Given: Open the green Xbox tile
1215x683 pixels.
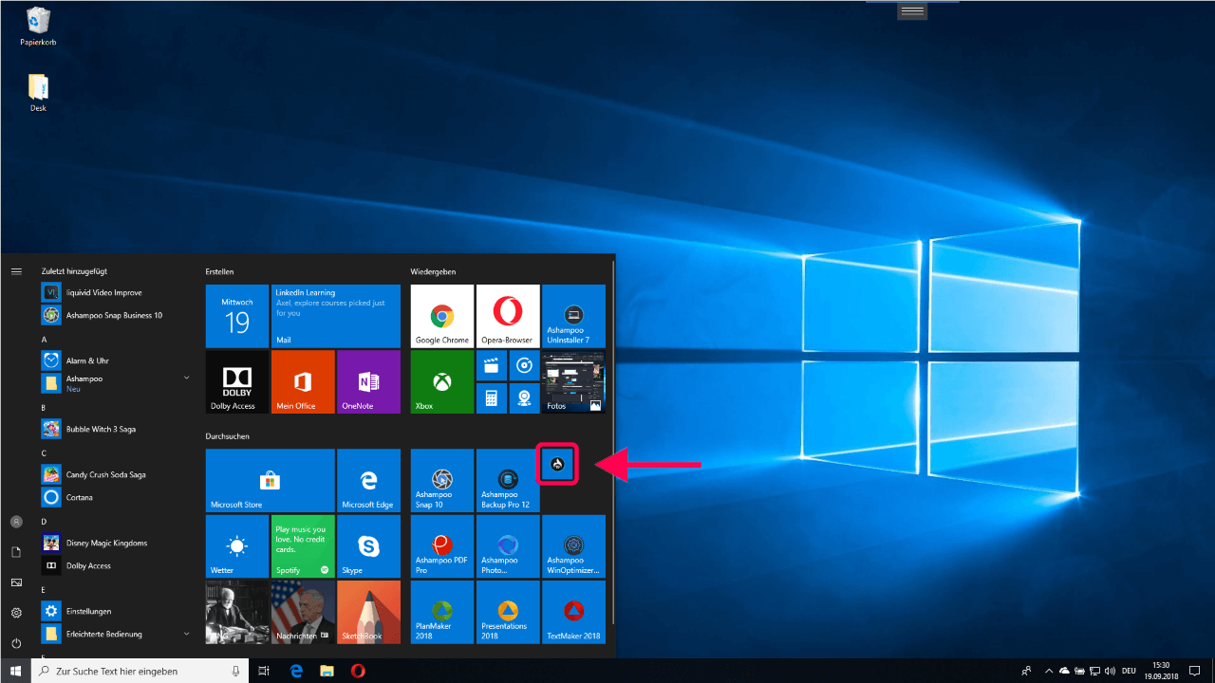Looking at the screenshot, I should [x=441, y=381].
